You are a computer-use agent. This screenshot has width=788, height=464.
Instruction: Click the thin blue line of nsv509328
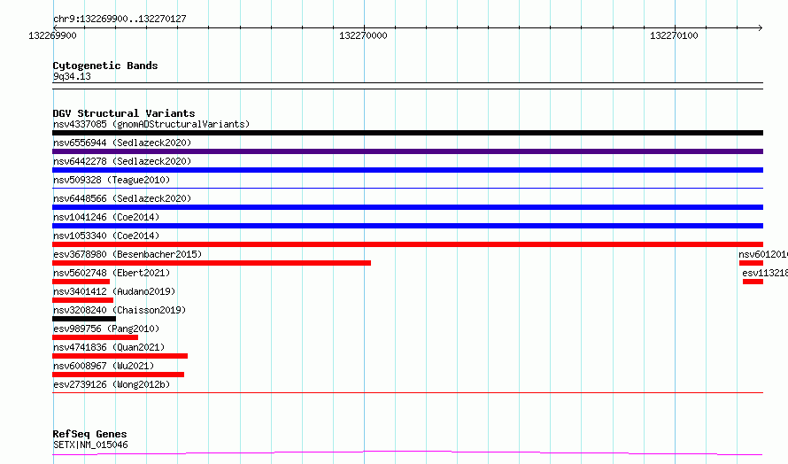[407, 189]
